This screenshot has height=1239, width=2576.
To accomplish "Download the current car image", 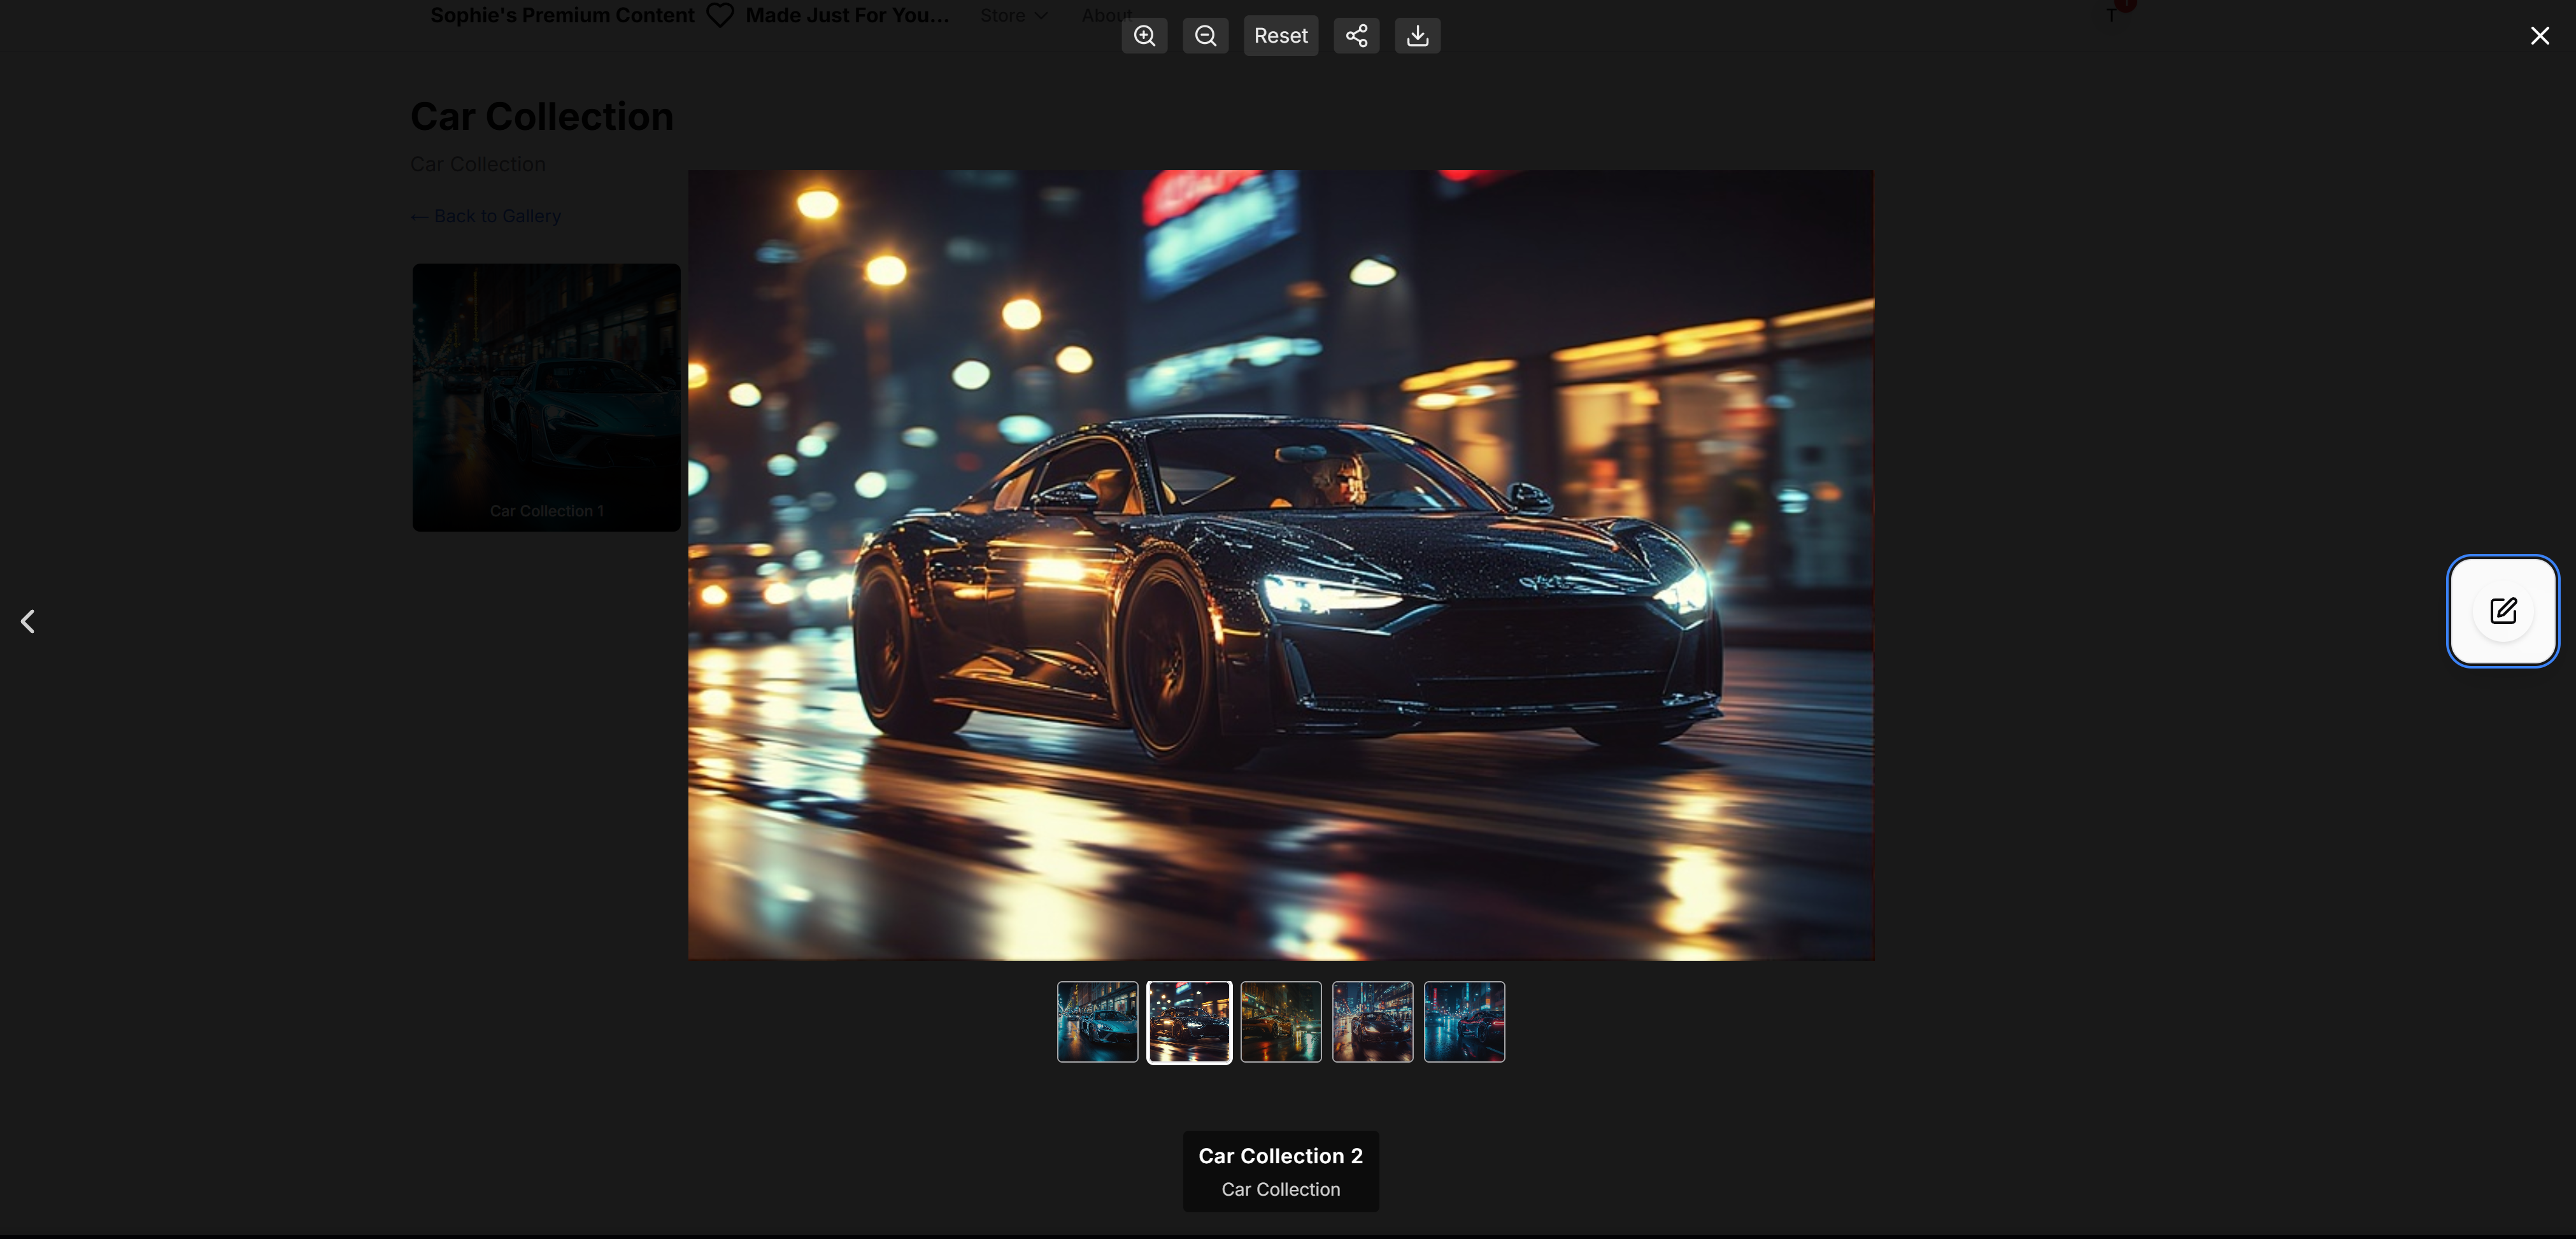I will [x=1417, y=36].
